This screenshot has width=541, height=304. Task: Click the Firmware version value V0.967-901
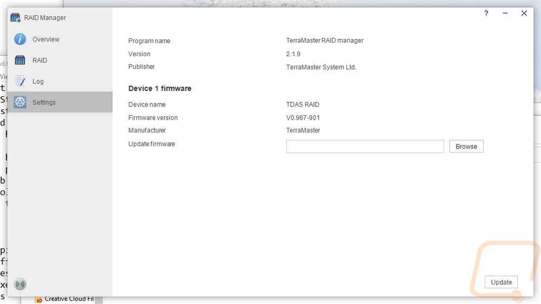pyautogui.click(x=303, y=118)
